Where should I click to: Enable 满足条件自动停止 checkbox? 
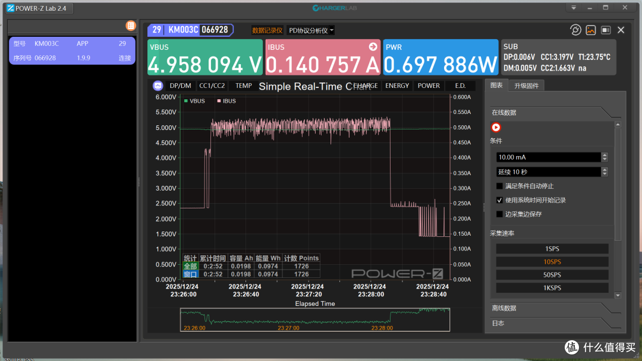point(499,186)
